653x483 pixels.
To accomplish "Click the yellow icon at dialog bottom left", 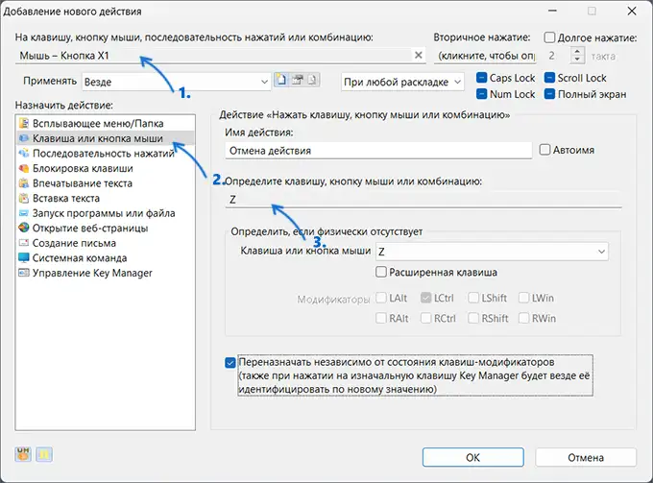I will pos(44,454).
